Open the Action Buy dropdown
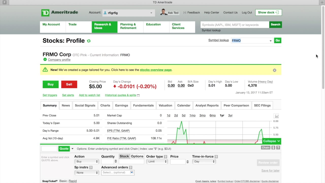Viewport: 325px width, 183px height. pyautogui.click(x=86, y=161)
